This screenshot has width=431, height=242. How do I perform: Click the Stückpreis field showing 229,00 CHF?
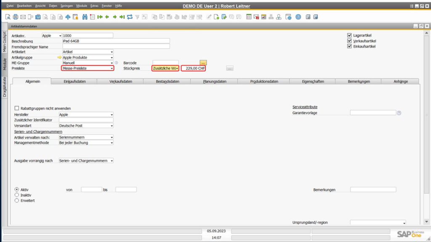(194, 68)
